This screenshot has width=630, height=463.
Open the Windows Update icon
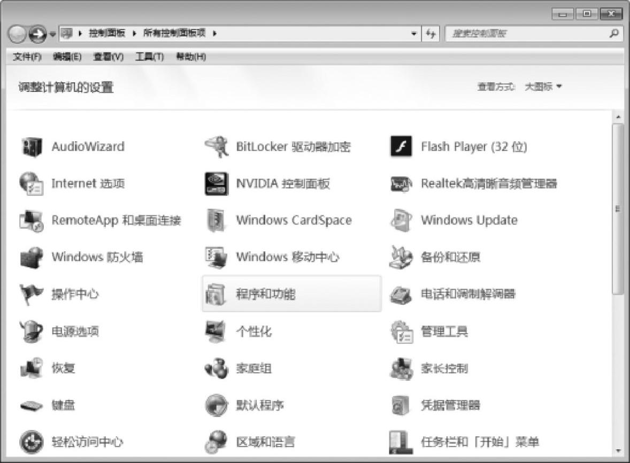click(x=401, y=220)
